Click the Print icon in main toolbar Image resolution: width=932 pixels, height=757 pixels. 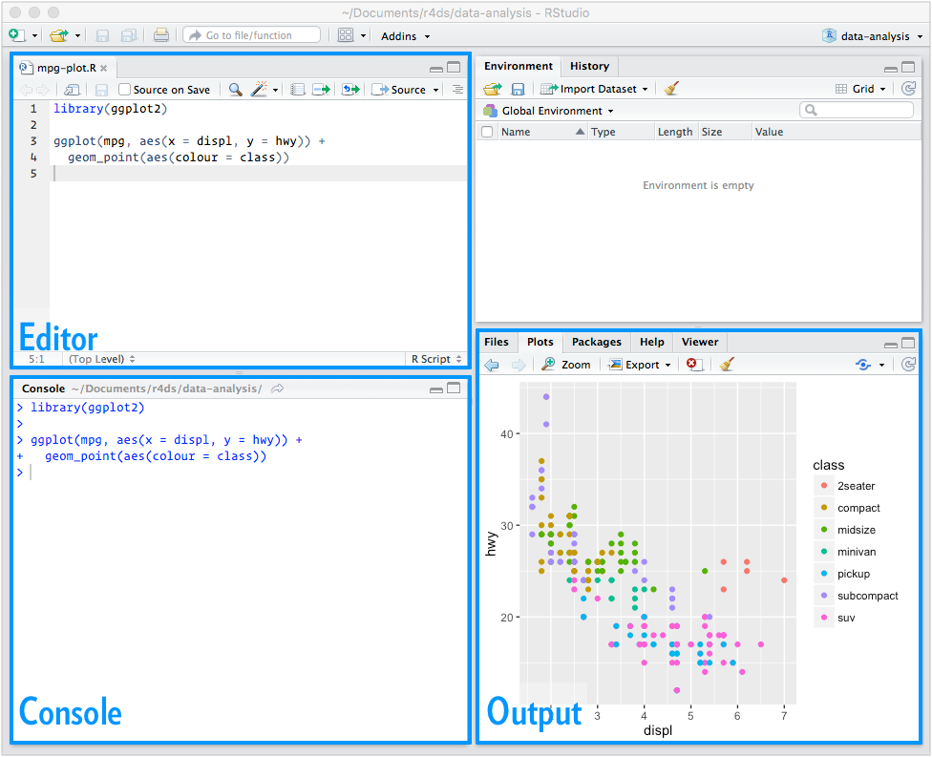[x=160, y=35]
